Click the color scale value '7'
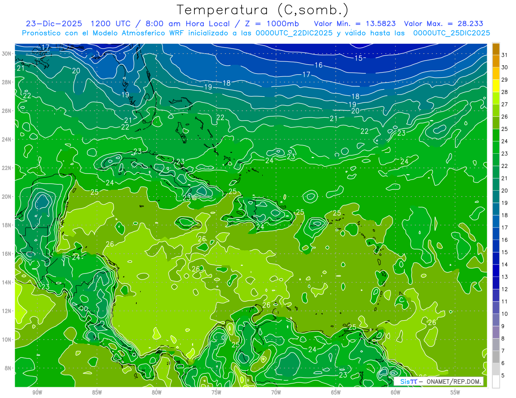This screenshot has width=516, height=398. point(503,351)
